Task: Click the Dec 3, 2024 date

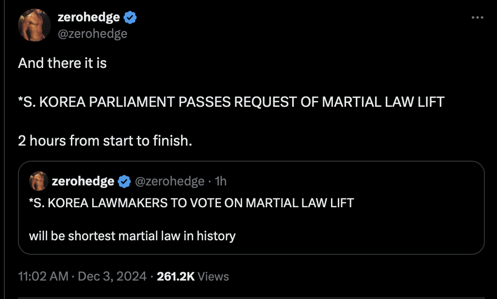Action: coord(112,276)
